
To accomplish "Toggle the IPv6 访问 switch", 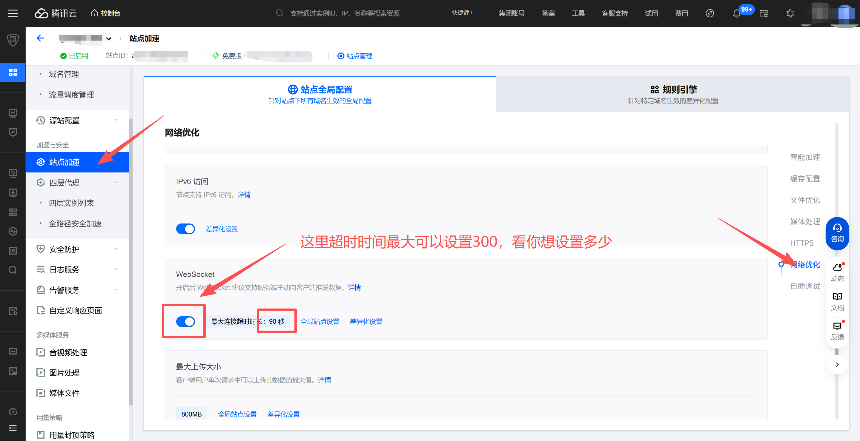I will tap(185, 229).
